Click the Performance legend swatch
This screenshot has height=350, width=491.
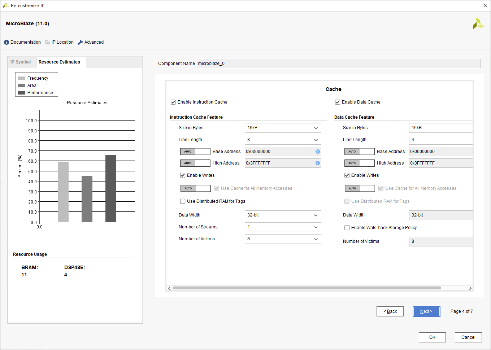click(x=22, y=93)
